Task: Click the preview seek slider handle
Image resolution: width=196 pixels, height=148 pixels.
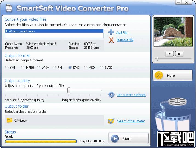Action: pos(158,58)
